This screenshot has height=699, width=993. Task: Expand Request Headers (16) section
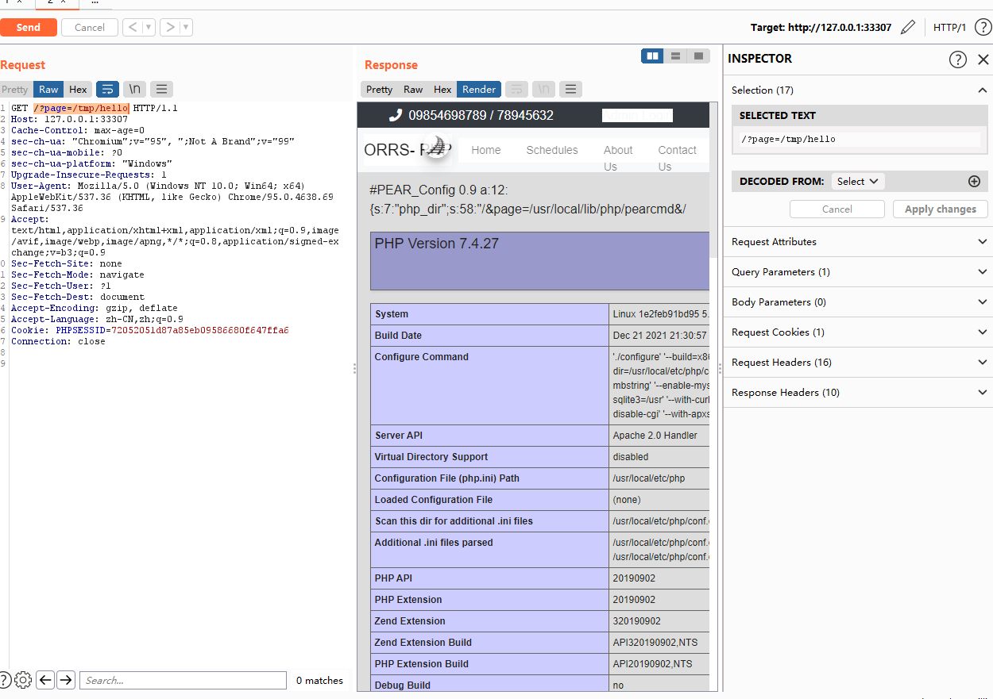pos(858,363)
